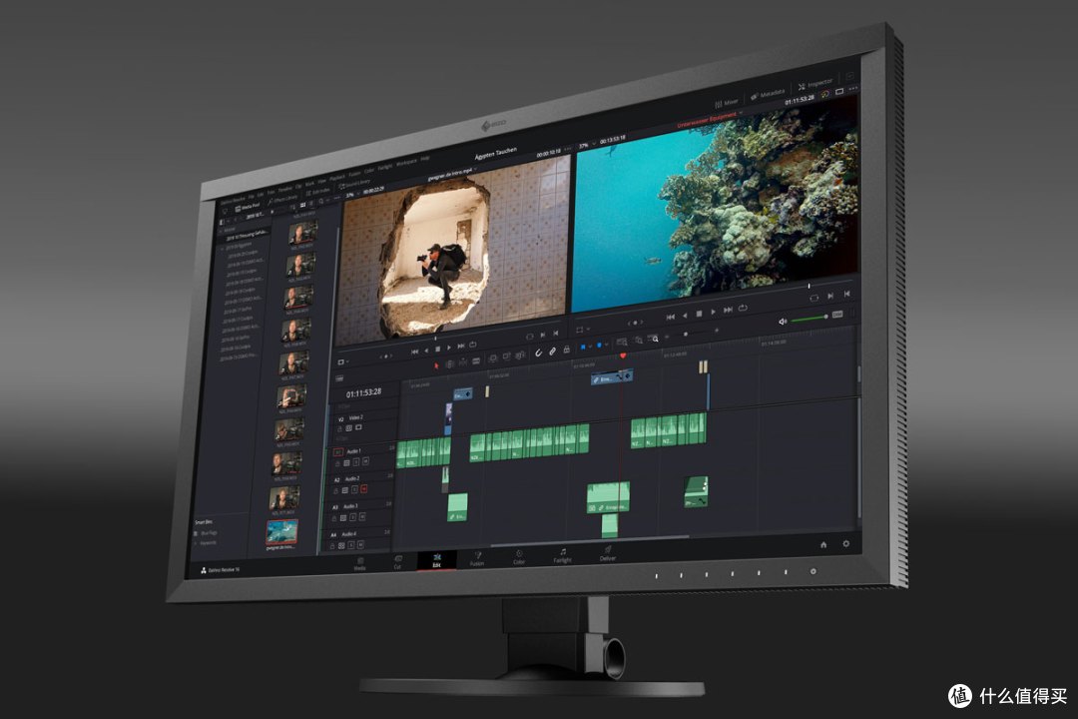The width and height of the screenshot is (1078, 719).
Task: Open the flag color dropdown arrow
Action: [590, 347]
